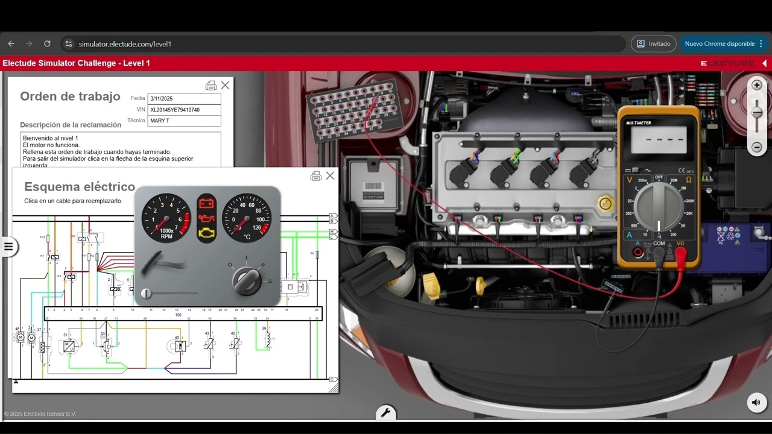Click the yellow oil filler cap

point(605,203)
